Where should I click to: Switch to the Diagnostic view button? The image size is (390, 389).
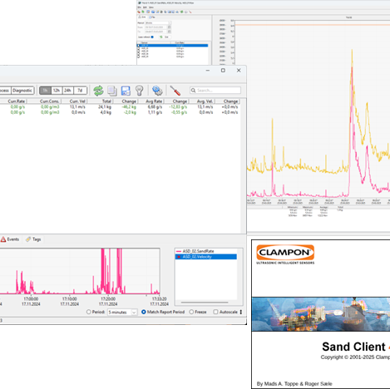tap(22, 91)
